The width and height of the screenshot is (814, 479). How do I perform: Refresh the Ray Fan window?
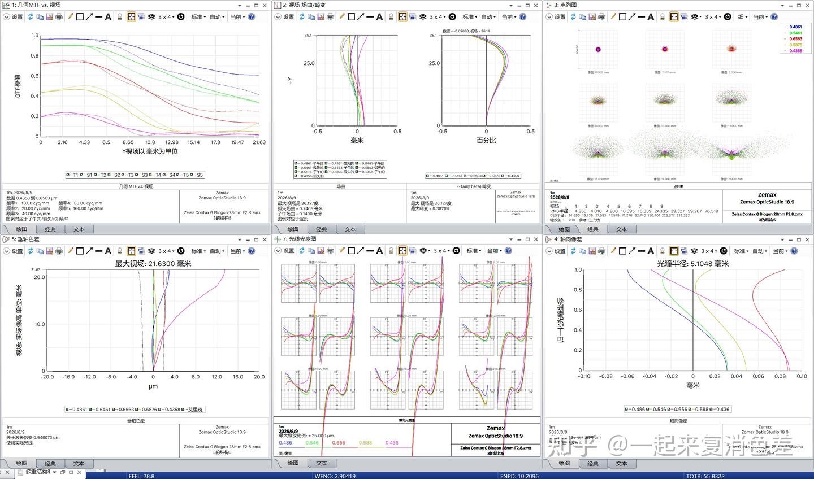pyautogui.click(x=302, y=251)
